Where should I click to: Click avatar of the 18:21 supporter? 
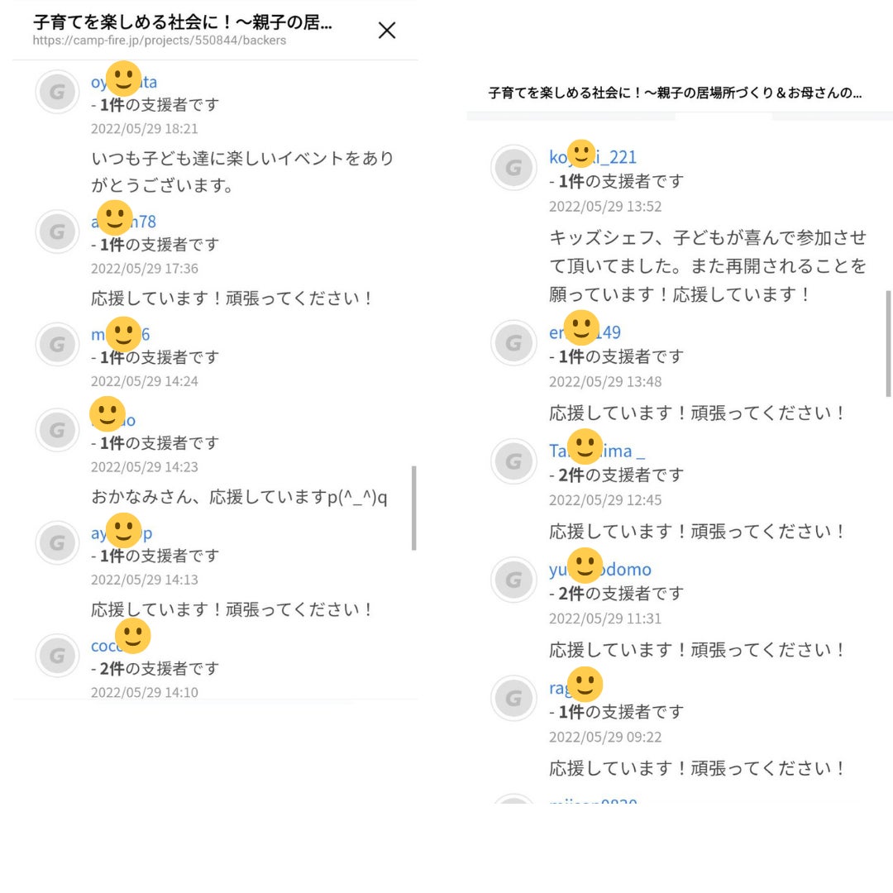click(x=57, y=92)
